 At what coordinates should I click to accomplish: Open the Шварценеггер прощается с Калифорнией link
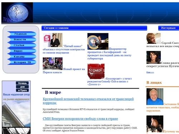point(109,54)
